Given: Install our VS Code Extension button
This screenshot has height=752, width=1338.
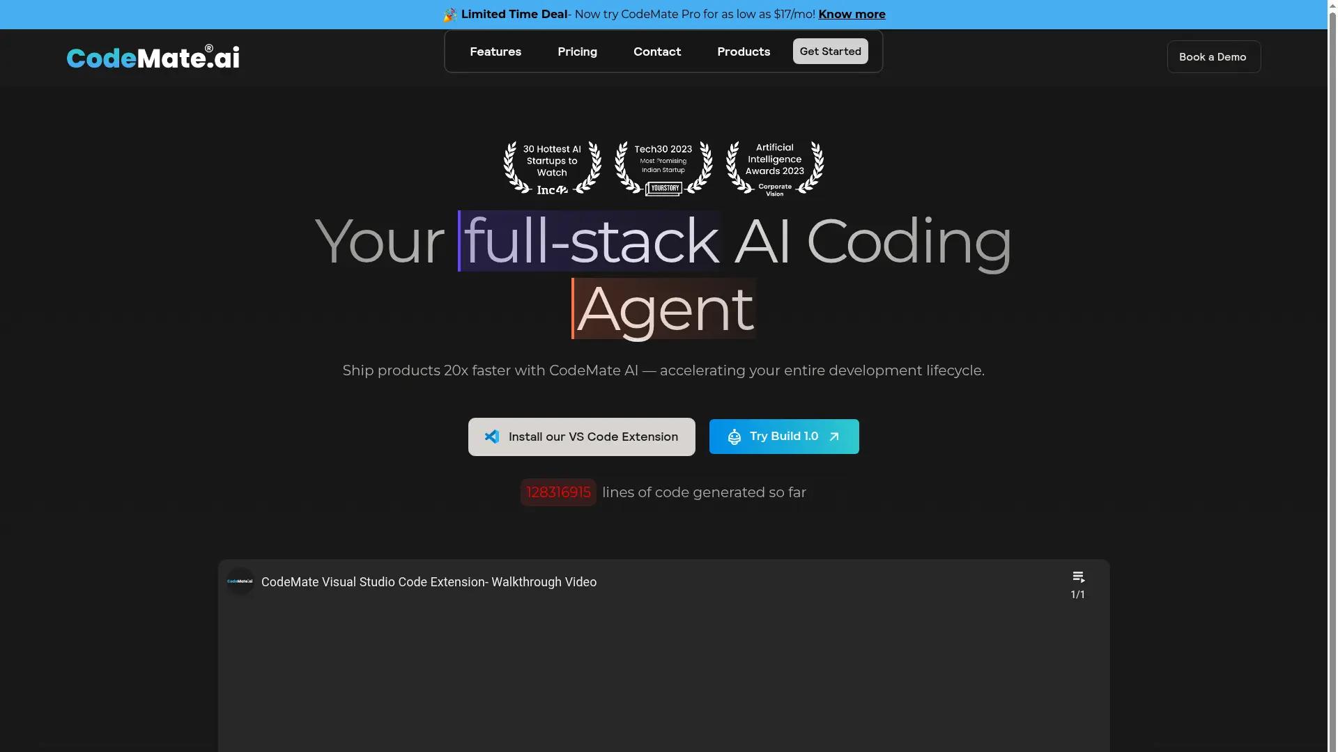Looking at the screenshot, I should click(581, 437).
